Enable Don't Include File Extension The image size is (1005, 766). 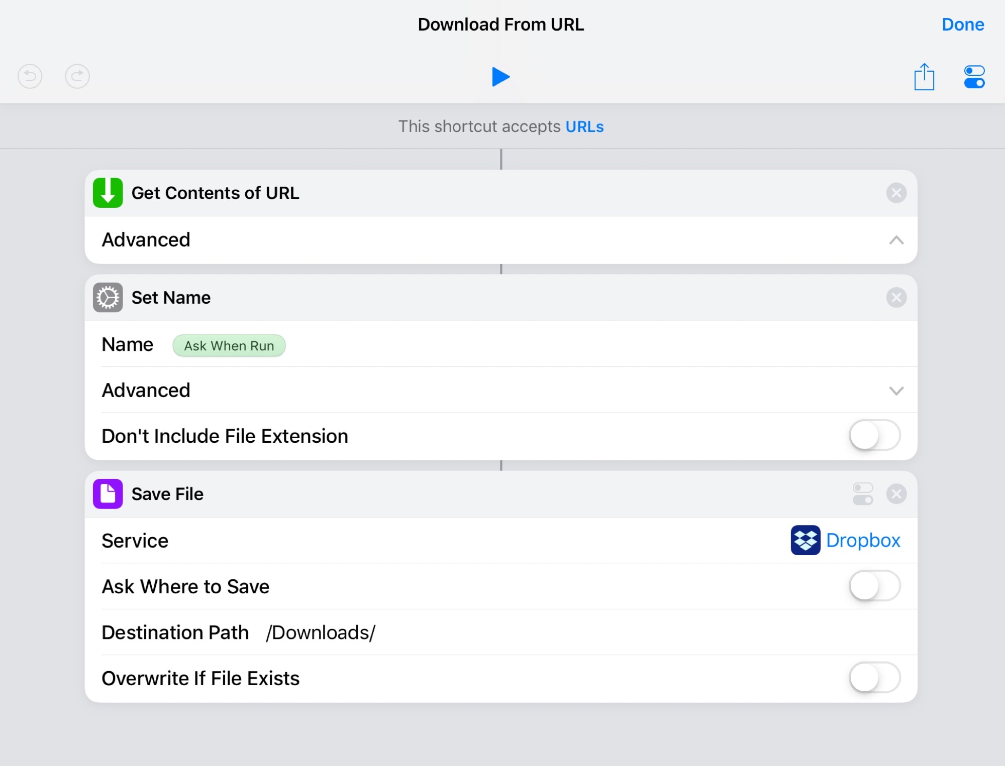874,436
